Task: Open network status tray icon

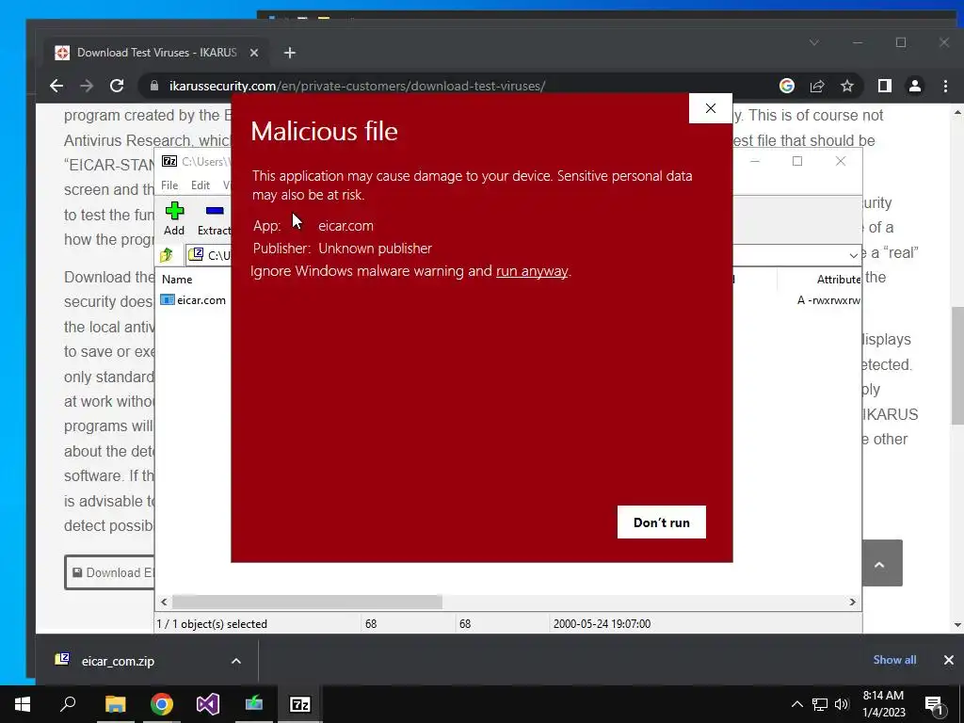Action: [820, 704]
